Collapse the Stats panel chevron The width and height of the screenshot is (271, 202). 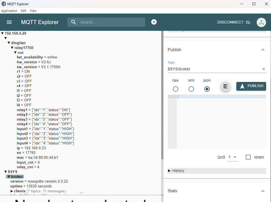263,191
